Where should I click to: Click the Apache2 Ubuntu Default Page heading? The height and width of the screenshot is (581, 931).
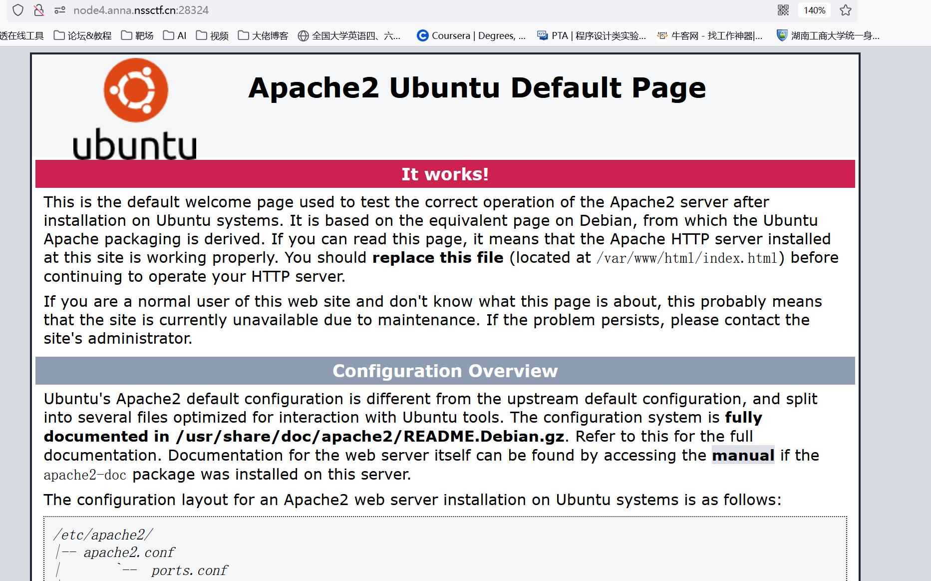477,88
